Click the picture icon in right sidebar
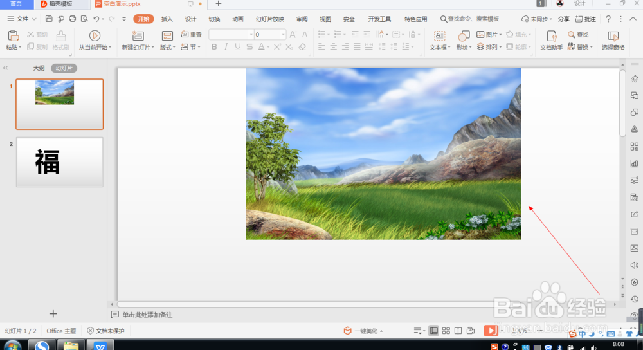Screen dimensions: 643x350 pos(635,248)
